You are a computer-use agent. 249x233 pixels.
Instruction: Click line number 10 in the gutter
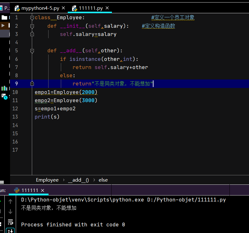[15, 92]
